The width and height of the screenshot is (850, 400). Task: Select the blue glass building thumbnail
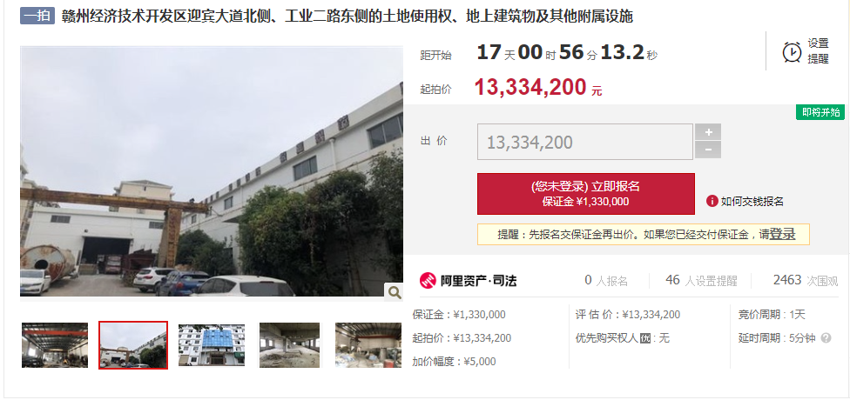212,345
